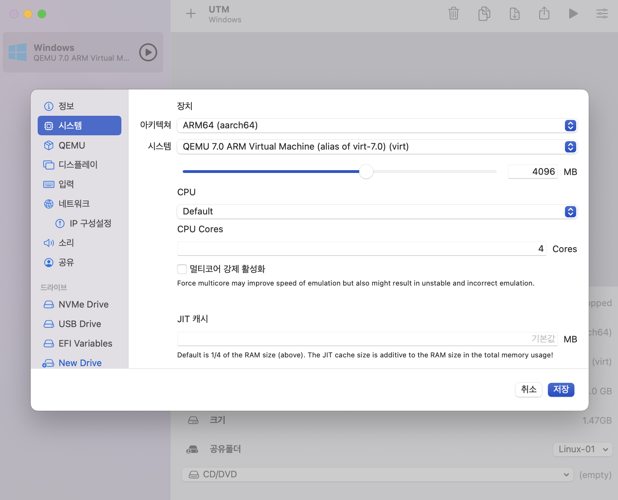Click the 소리 speaker icon in sidebar
Screen dimensions: 618x500
(x=49, y=243)
